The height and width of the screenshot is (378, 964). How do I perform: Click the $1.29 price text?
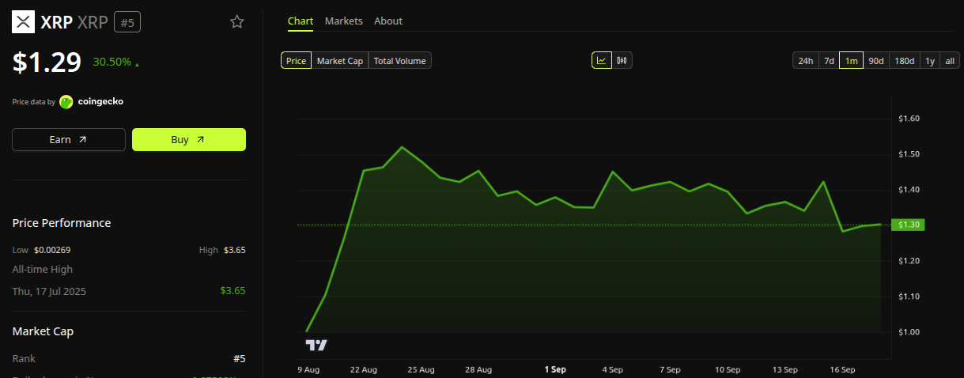pos(47,62)
